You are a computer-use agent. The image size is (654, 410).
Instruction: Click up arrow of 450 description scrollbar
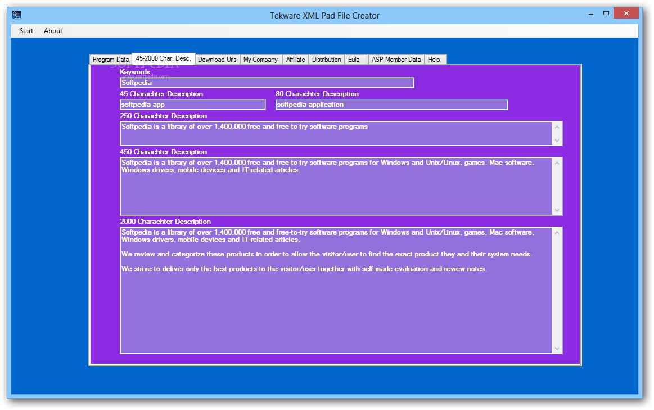click(557, 163)
